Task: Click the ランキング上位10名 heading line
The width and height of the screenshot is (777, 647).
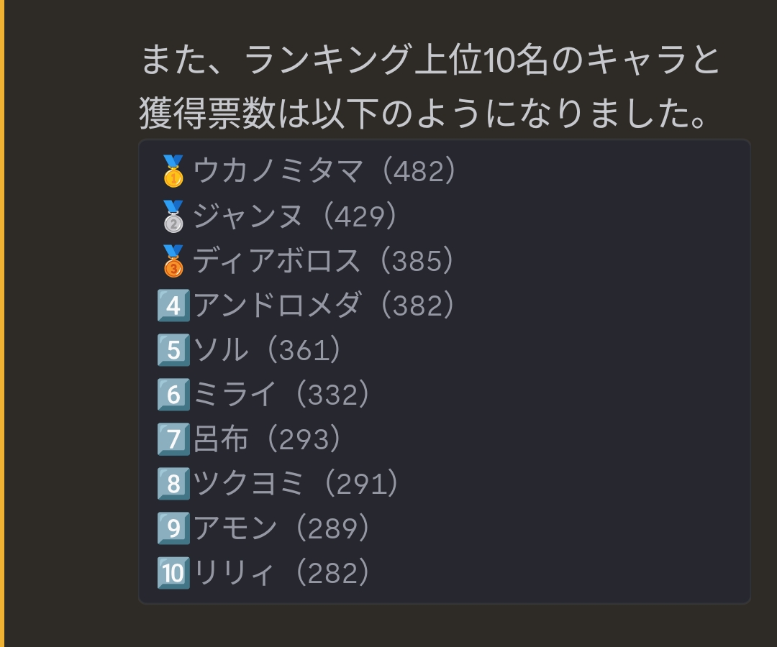Action: pyautogui.click(x=430, y=61)
